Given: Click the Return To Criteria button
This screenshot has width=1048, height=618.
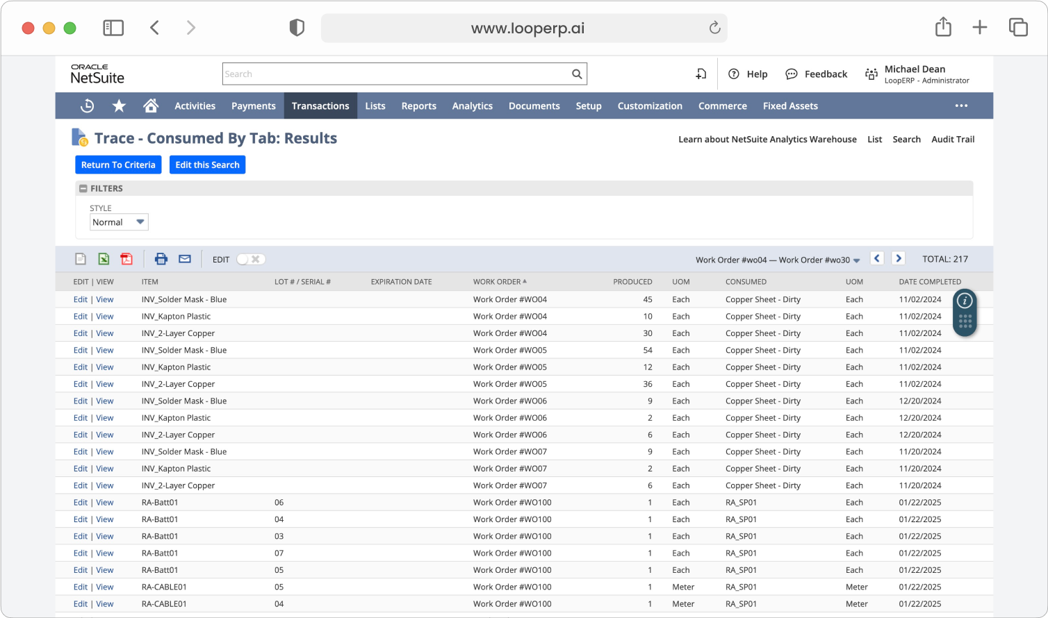Looking at the screenshot, I should click(118, 165).
